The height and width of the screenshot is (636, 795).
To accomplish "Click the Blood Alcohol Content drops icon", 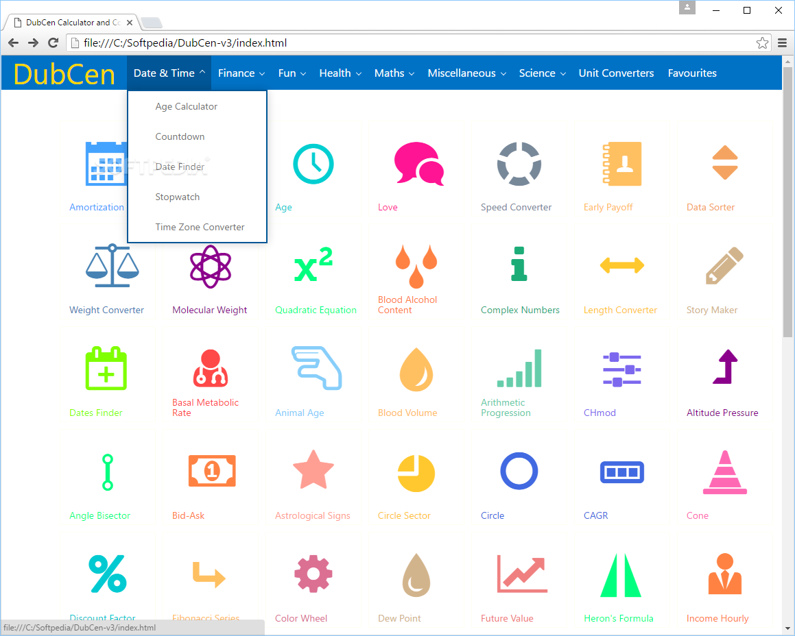I will [x=416, y=267].
